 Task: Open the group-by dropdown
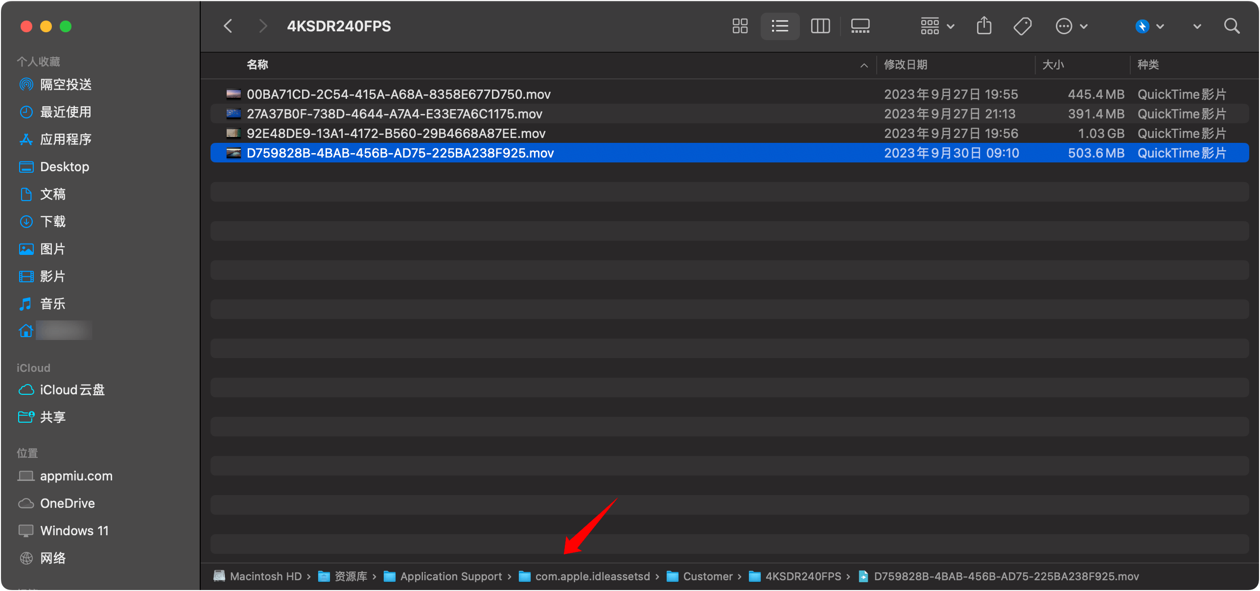(937, 26)
